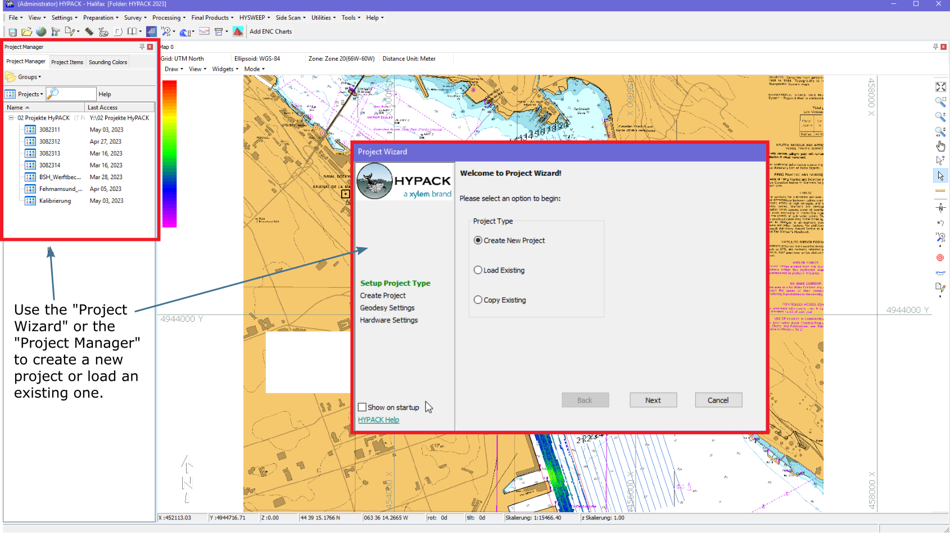Open the Mode dropdown menu
This screenshot has height=533, width=950.
click(254, 69)
